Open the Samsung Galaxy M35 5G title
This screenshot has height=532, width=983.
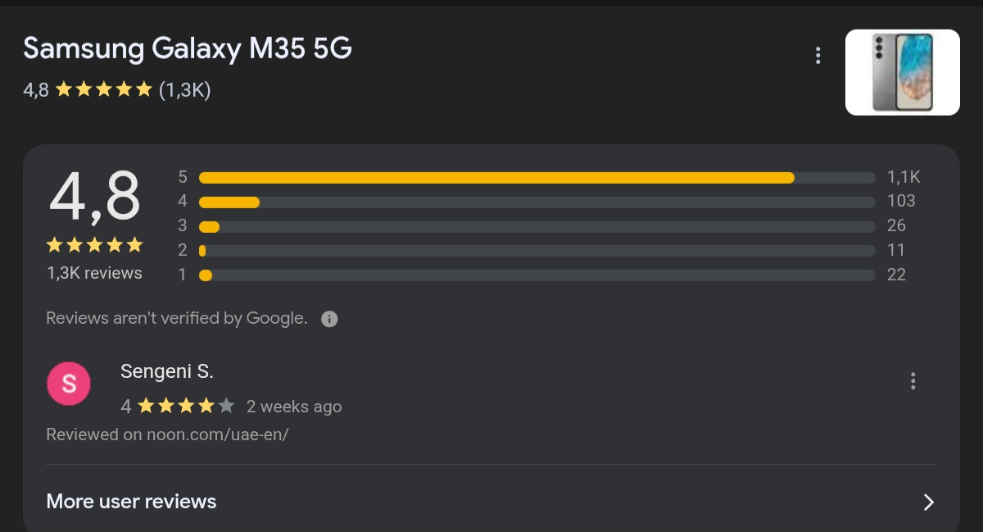click(188, 49)
